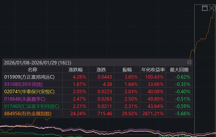Screen dimensions: 216x137
Task: Click -0.62% max drawdown cell
Action: [x=183, y=77]
